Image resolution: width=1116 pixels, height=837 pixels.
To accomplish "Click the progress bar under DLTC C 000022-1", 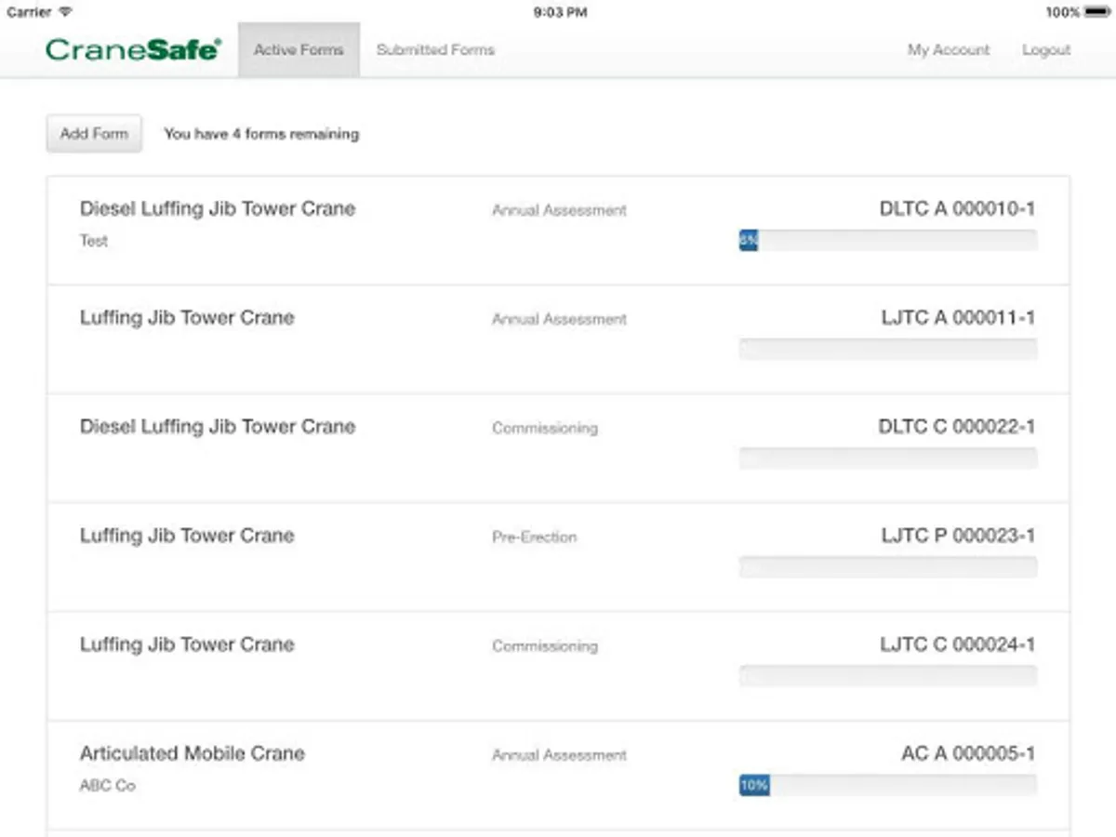I will (887, 458).
